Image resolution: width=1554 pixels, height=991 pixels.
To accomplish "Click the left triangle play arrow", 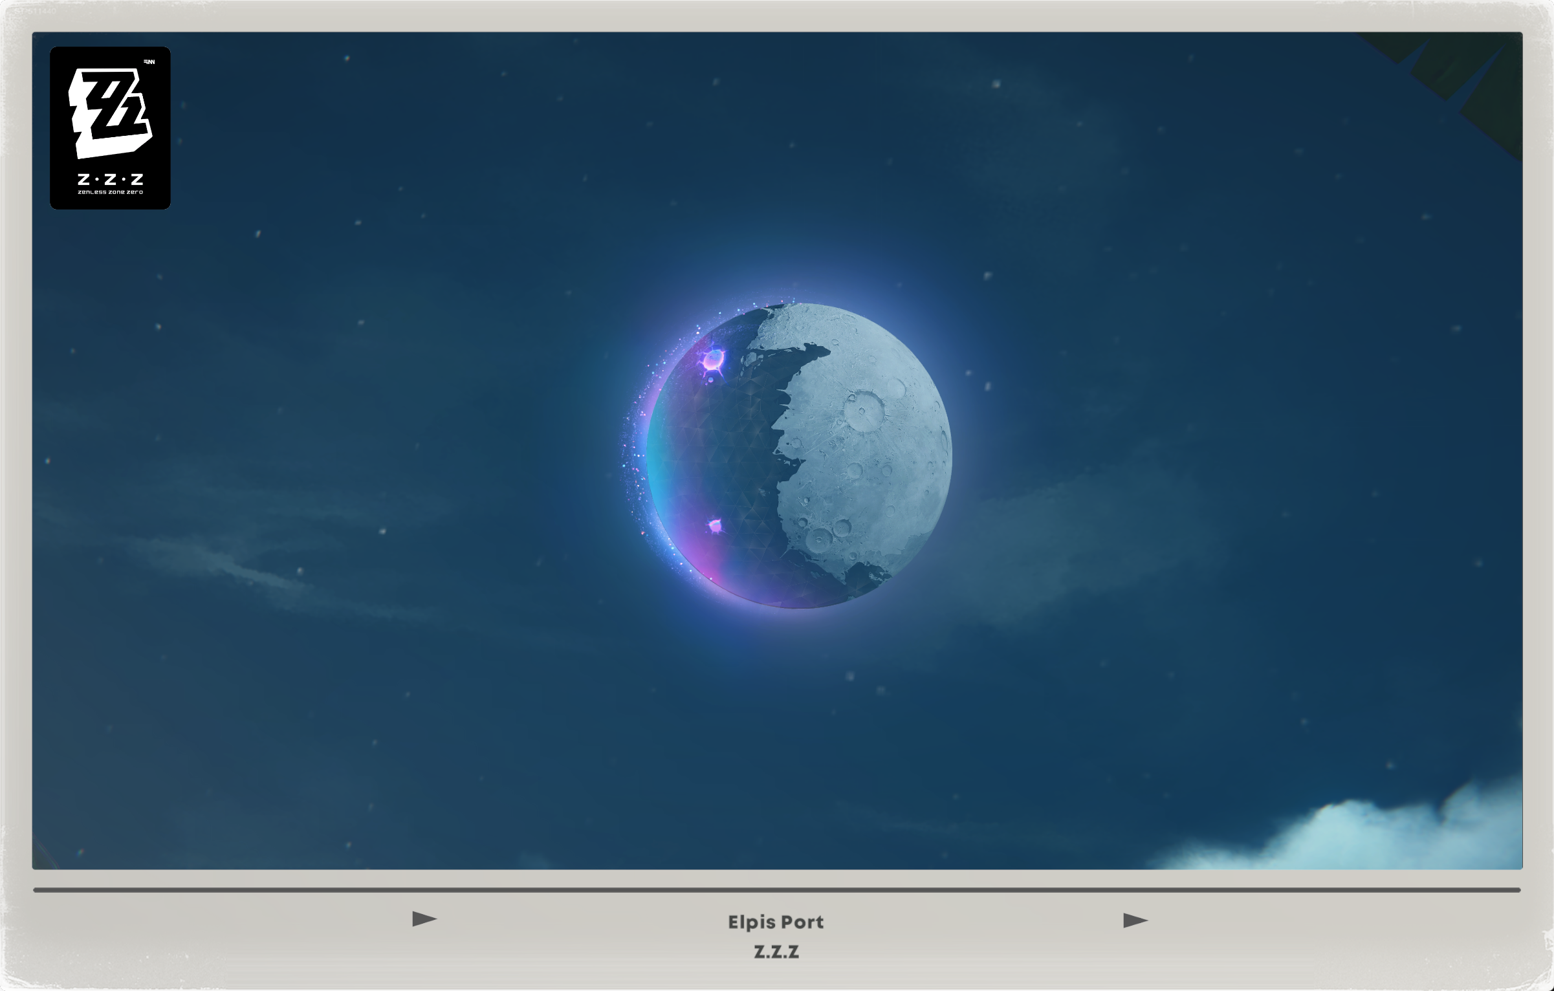I will 424,919.
